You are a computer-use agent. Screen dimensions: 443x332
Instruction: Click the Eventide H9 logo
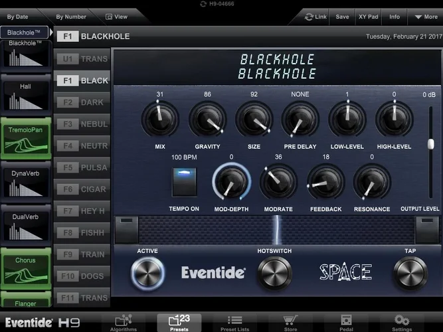[x=43, y=323]
